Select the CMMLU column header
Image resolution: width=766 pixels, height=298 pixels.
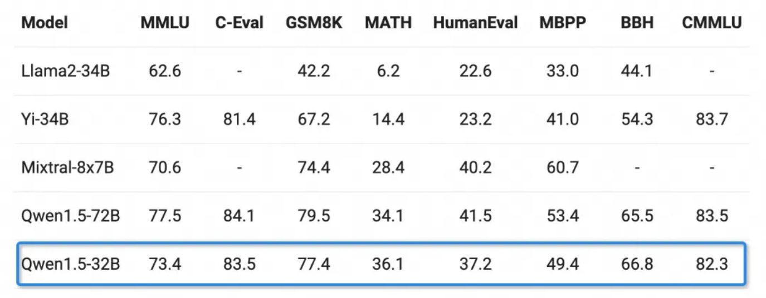[712, 23]
